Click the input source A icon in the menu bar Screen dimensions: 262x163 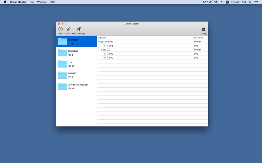[x=227, y=2]
